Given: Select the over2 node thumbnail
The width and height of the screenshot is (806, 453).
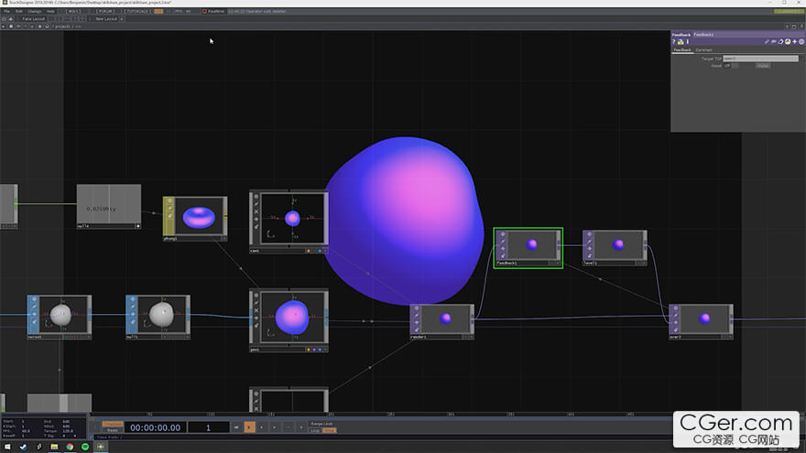Looking at the screenshot, I should [x=704, y=319].
